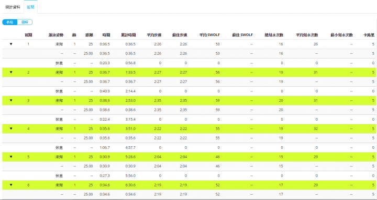The width and height of the screenshot is (377, 200).
Task: Switch to the 圖解 view toggle
Action: pos(25,22)
